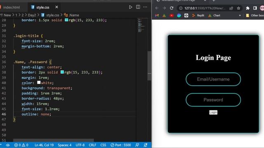Click the cyan color swatch on line 28
Image resolution: width=264 pixels, height=148 pixels.
(x=66, y=20)
